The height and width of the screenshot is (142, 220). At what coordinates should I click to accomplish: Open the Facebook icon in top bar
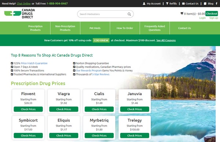217,4
